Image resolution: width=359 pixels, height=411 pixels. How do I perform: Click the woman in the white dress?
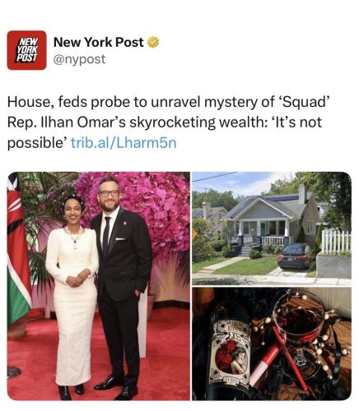pyautogui.click(x=72, y=298)
